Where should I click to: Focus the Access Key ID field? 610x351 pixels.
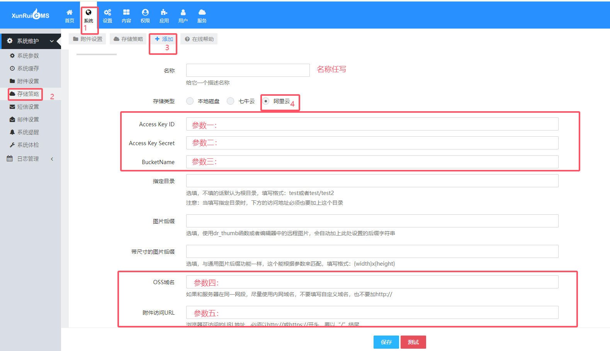click(372, 124)
